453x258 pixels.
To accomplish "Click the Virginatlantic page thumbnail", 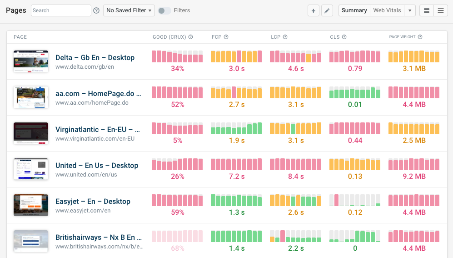I will point(31,133).
